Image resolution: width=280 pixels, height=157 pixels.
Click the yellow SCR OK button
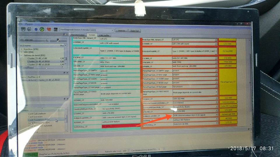[229, 122]
